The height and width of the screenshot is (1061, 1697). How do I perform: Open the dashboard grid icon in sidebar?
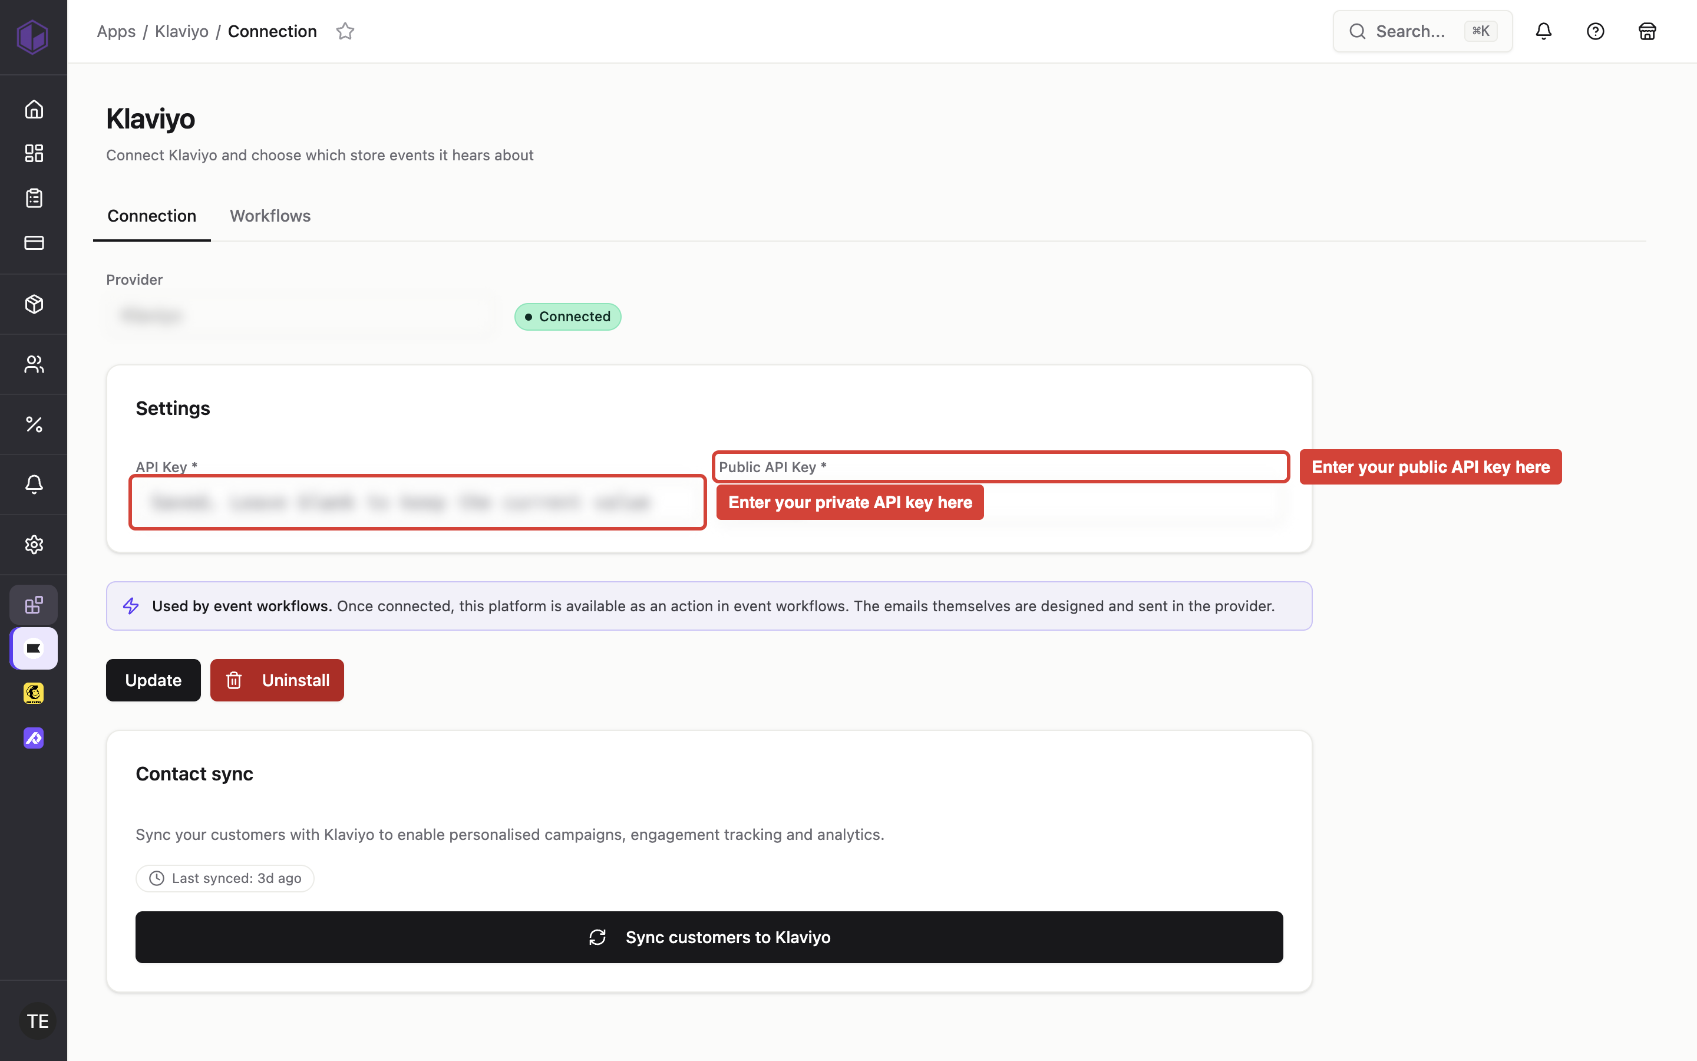[34, 153]
